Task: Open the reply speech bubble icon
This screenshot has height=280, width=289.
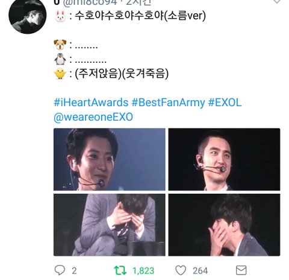Action: [x=60, y=270]
